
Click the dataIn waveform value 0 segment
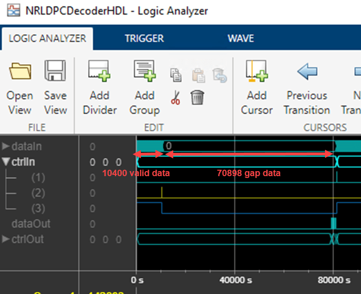(249, 146)
